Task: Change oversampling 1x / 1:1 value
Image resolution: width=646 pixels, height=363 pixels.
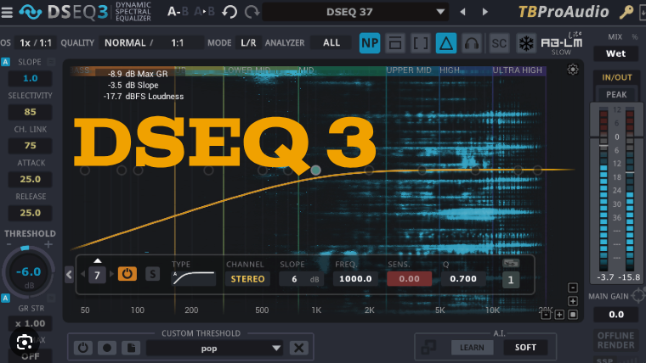Action: pos(36,42)
